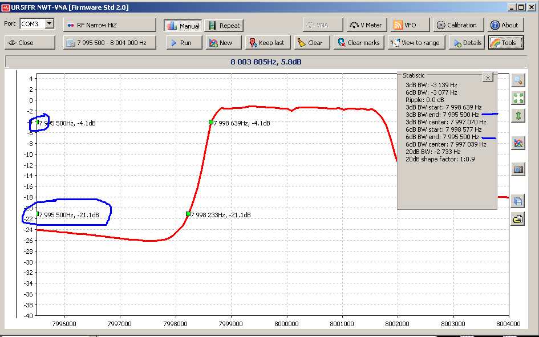This screenshot has height=337, width=539.
Task: Open the Tools panel
Action: pyautogui.click(x=502, y=43)
